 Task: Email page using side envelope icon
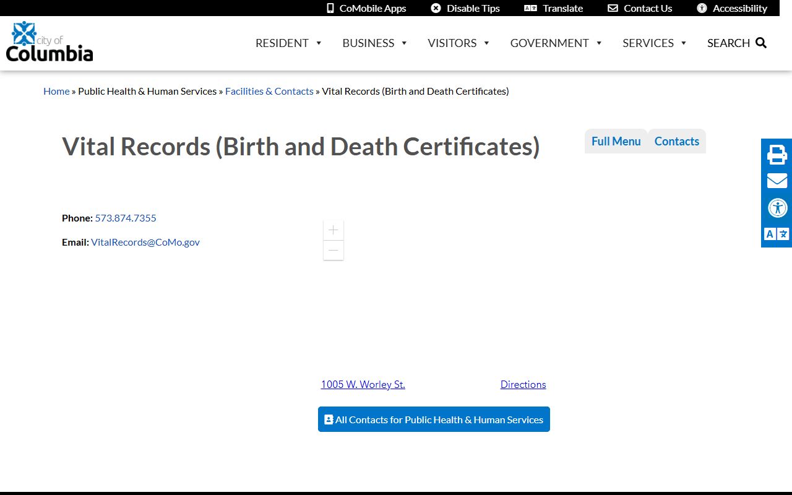click(777, 181)
